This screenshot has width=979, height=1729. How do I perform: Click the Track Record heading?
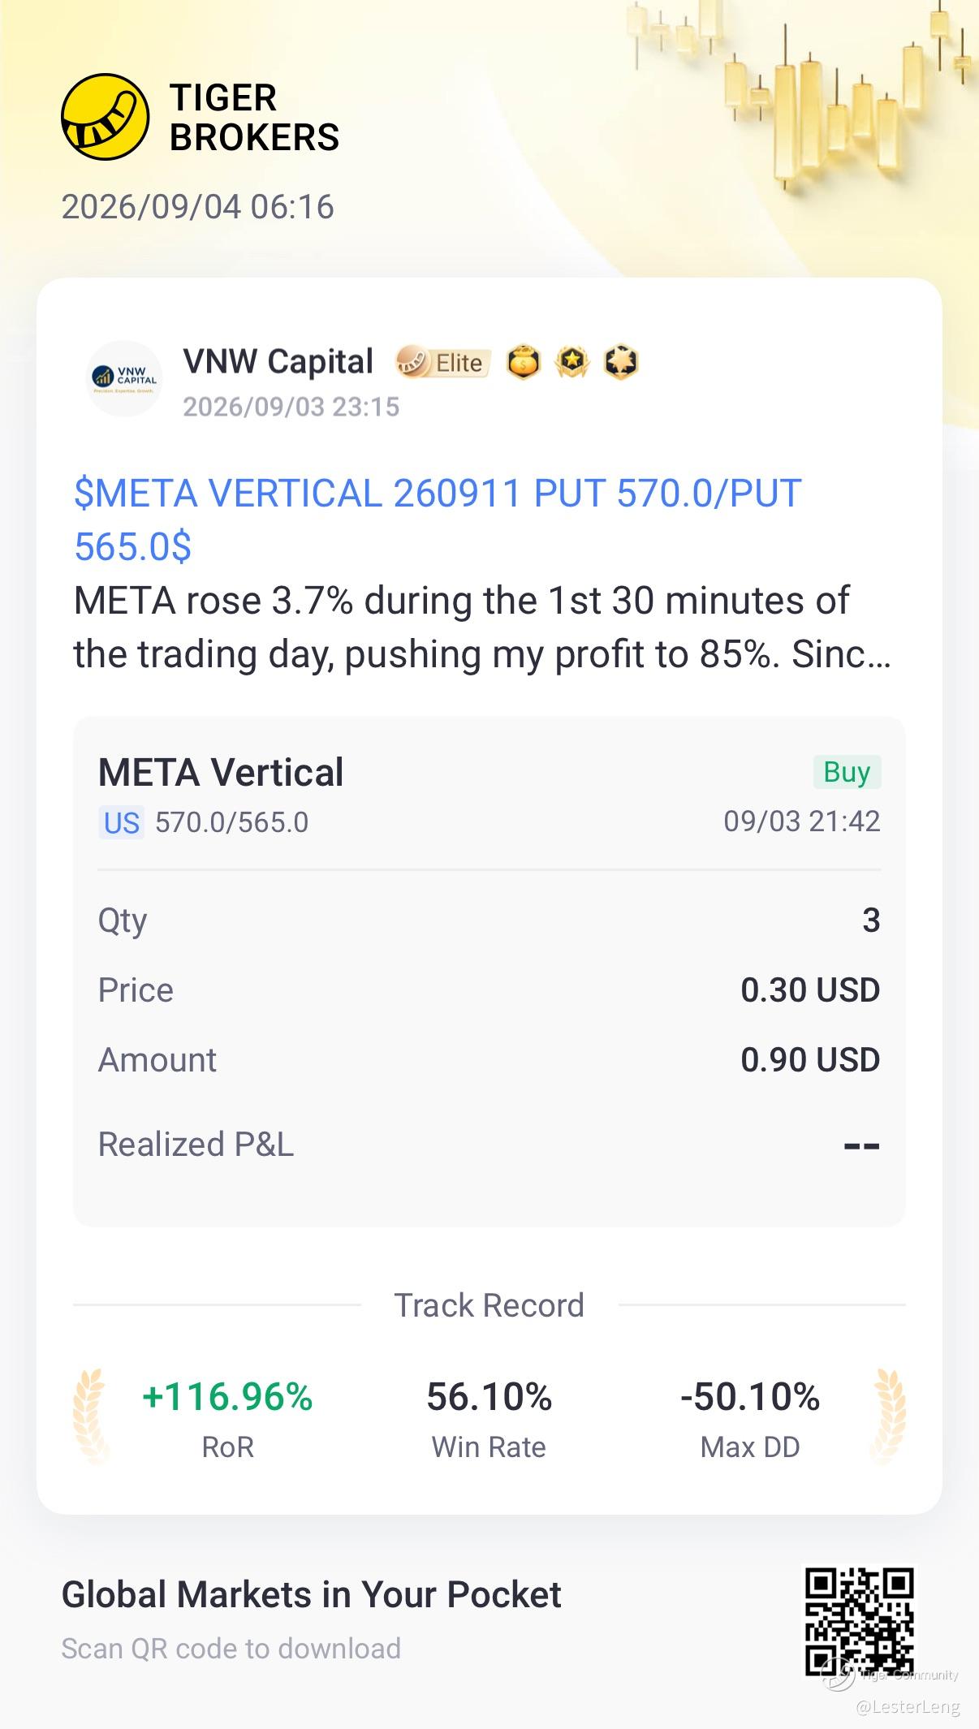click(x=489, y=1305)
